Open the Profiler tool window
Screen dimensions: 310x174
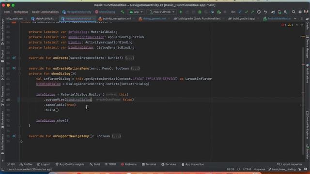click(26, 164)
